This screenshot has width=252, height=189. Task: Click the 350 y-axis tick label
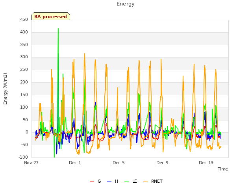click(x=24, y=44)
